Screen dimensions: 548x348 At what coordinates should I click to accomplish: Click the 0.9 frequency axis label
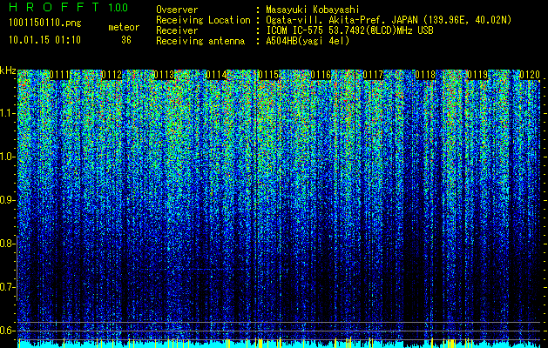click(x=8, y=200)
